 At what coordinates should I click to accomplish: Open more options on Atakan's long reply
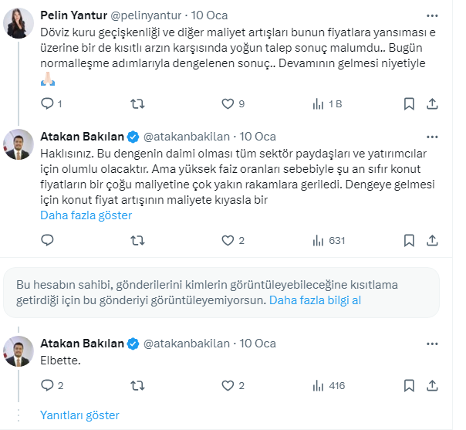[x=432, y=137]
